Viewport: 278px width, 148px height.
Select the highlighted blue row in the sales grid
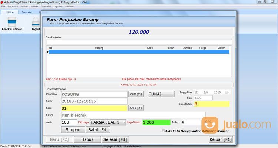coord(139,52)
